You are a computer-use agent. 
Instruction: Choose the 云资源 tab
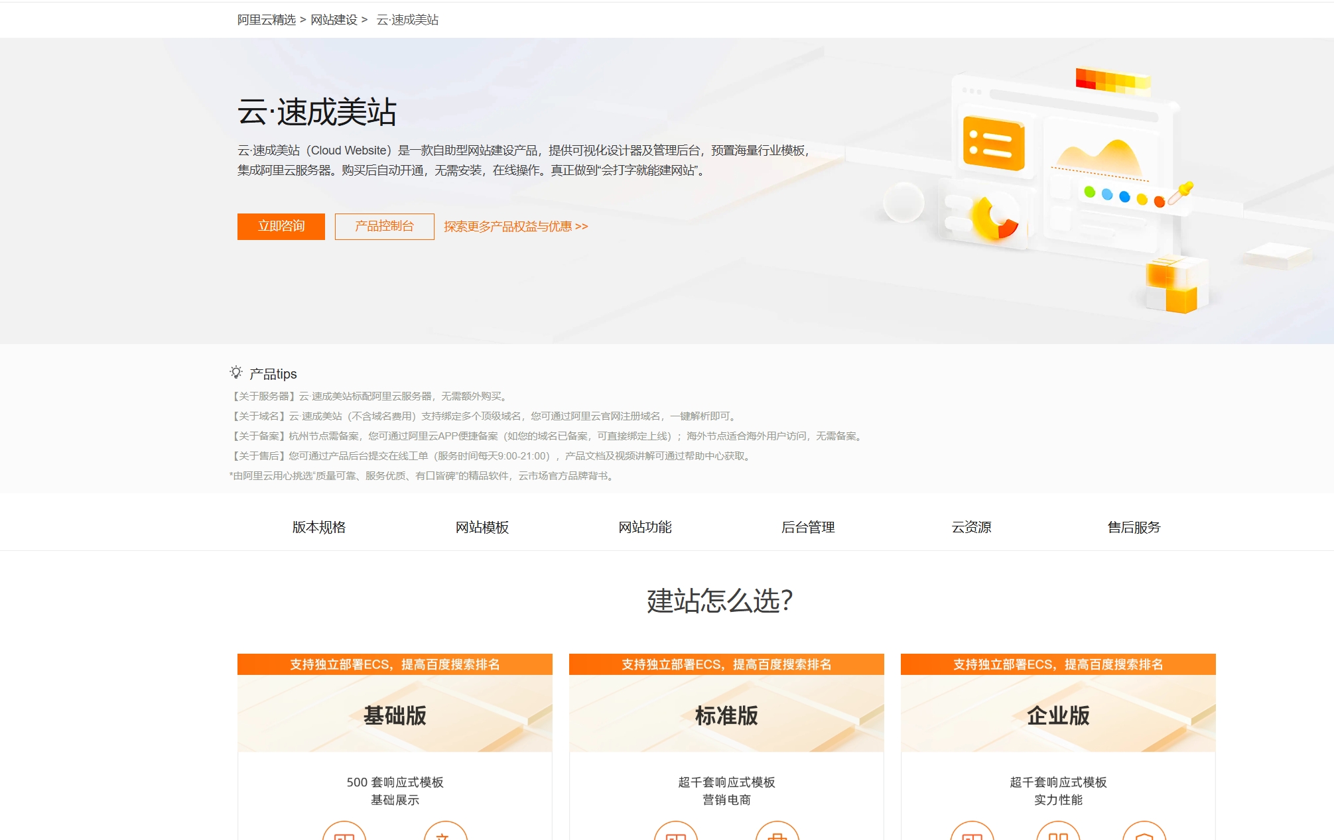click(x=971, y=527)
